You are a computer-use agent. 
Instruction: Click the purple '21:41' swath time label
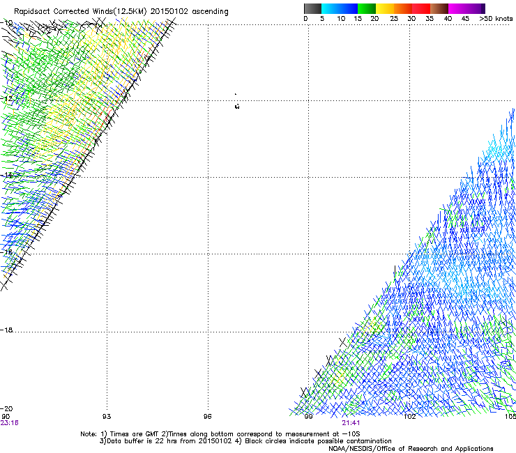click(x=351, y=423)
